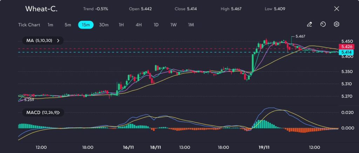
Task: Select the 5m timeframe
Action: click(68, 25)
